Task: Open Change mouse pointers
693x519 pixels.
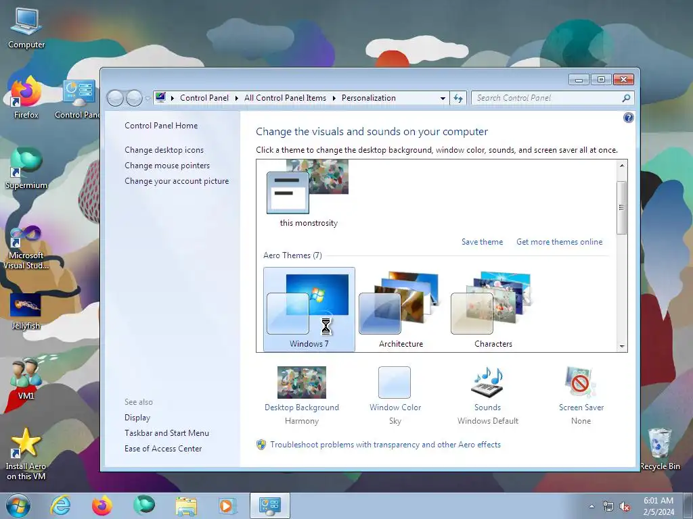Action: 167,166
